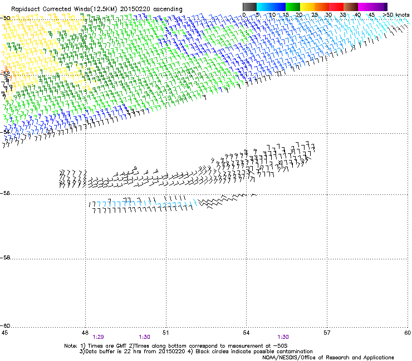Click the '-54' latitude axis label
Viewport: 412px width, 361px height.
click(6, 132)
